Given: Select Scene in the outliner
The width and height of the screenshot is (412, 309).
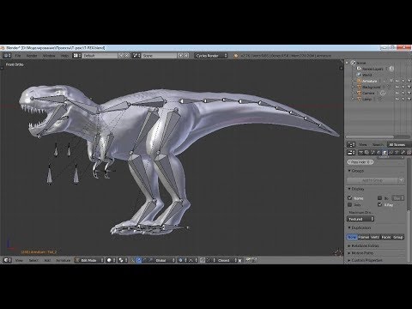Looking at the screenshot, I should pos(361,63).
